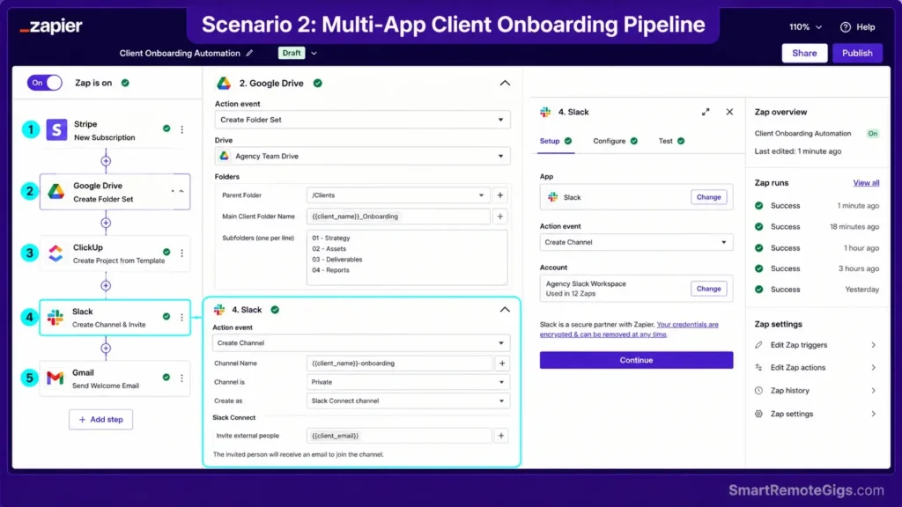The image size is (902, 507).
Task: Open the credentials are encrypted link
Action: click(629, 329)
